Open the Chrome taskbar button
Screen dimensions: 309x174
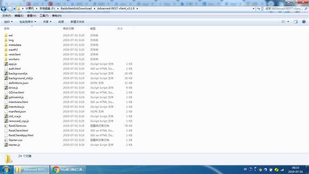[x=68, y=169]
